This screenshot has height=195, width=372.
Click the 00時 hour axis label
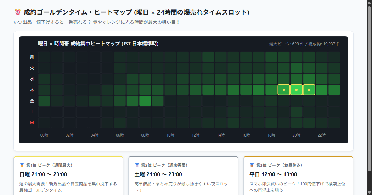(x=44, y=135)
